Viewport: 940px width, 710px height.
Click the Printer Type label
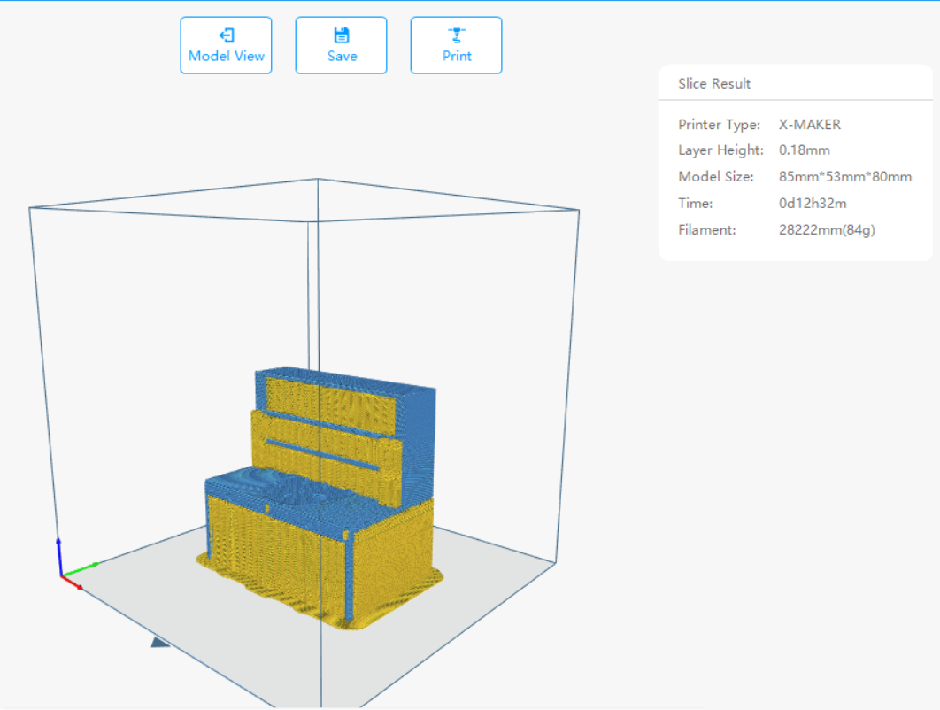coord(719,125)
